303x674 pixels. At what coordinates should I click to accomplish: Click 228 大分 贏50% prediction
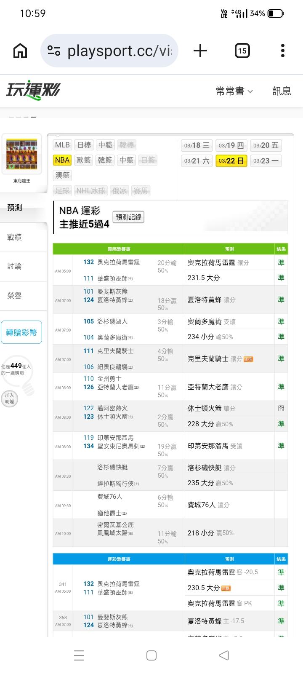click(x=210, y=424)
